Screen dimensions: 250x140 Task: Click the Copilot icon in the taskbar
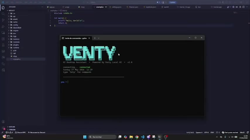coord(125,137)
